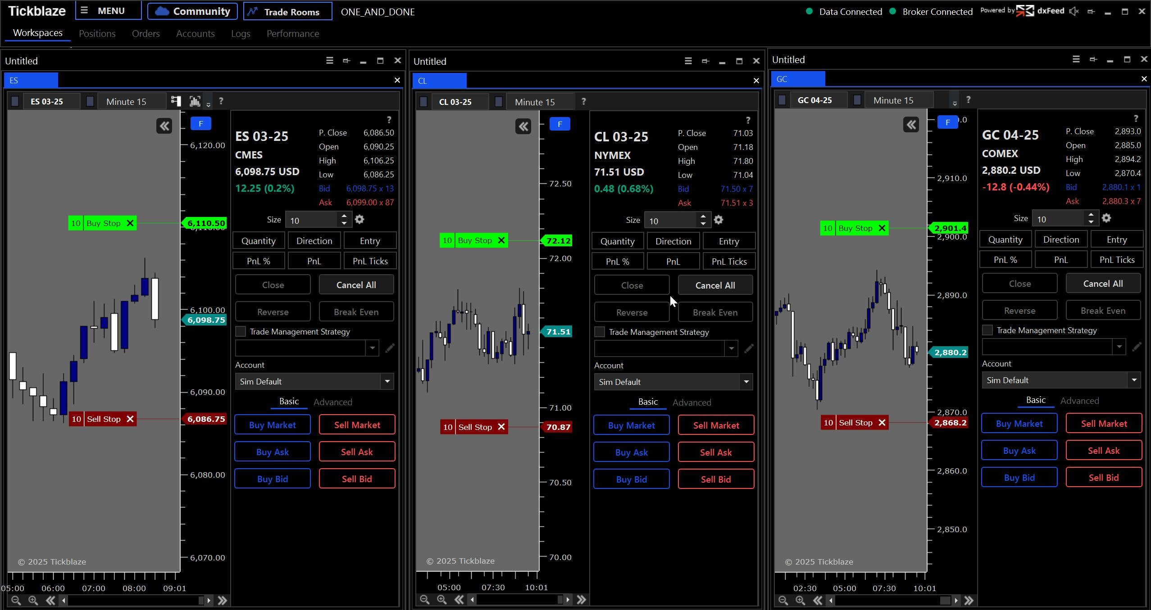This screenshot has width=1151, height=610.
Task: Zoom out the ES chart
Action: coord(16,600)
